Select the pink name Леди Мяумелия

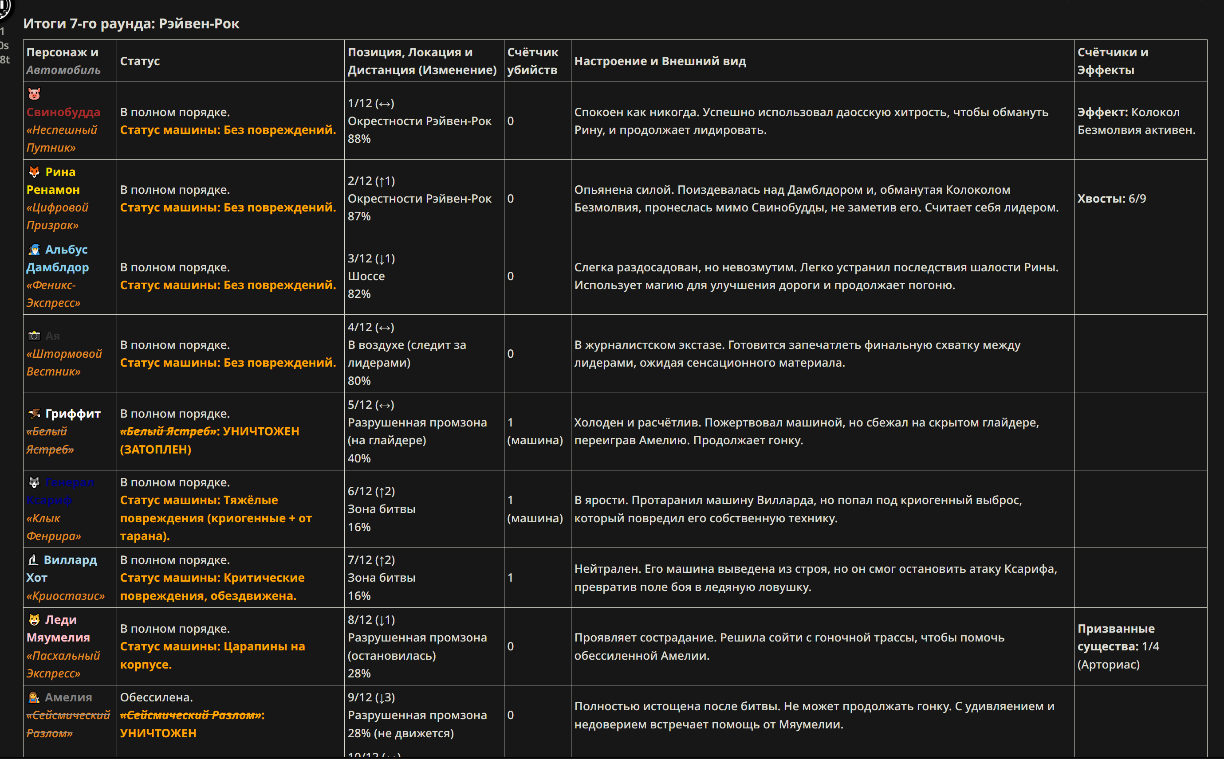point(58,629)
